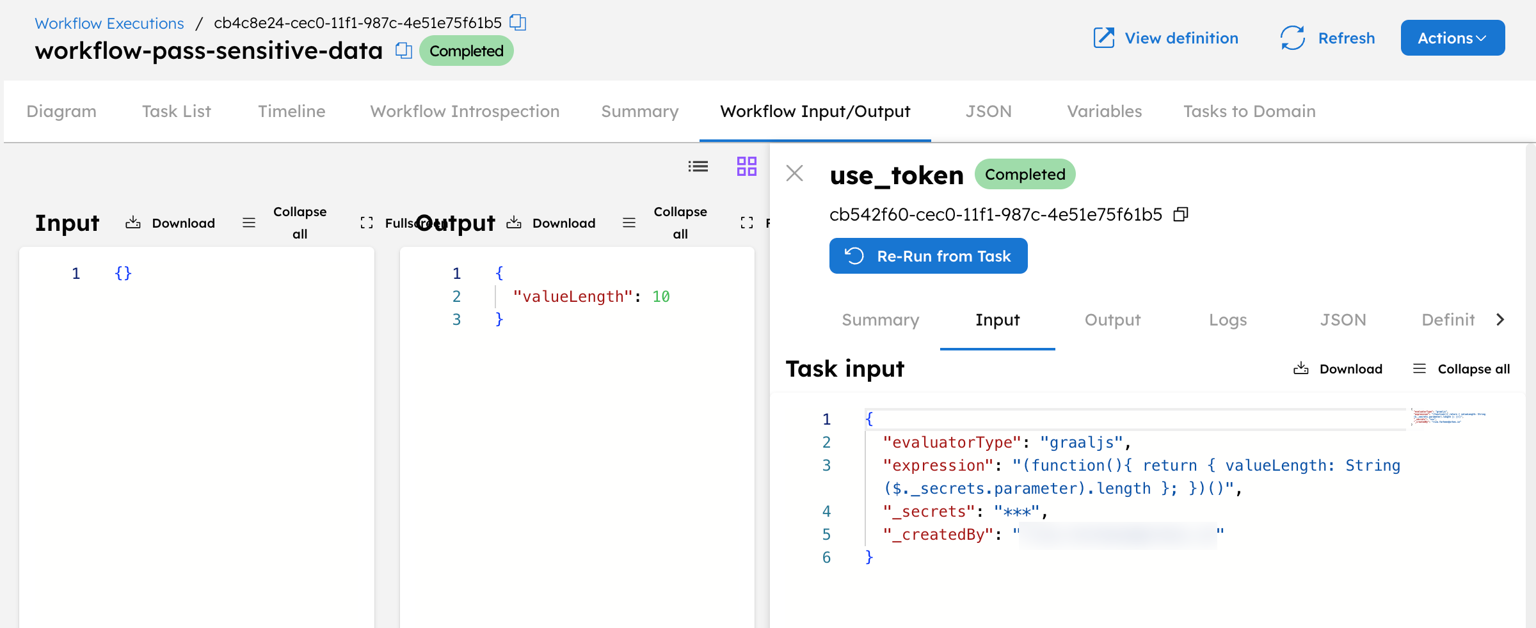Click the Completed badge beside use_token
Viewport: 1536px width, 628px height.
1025,174
